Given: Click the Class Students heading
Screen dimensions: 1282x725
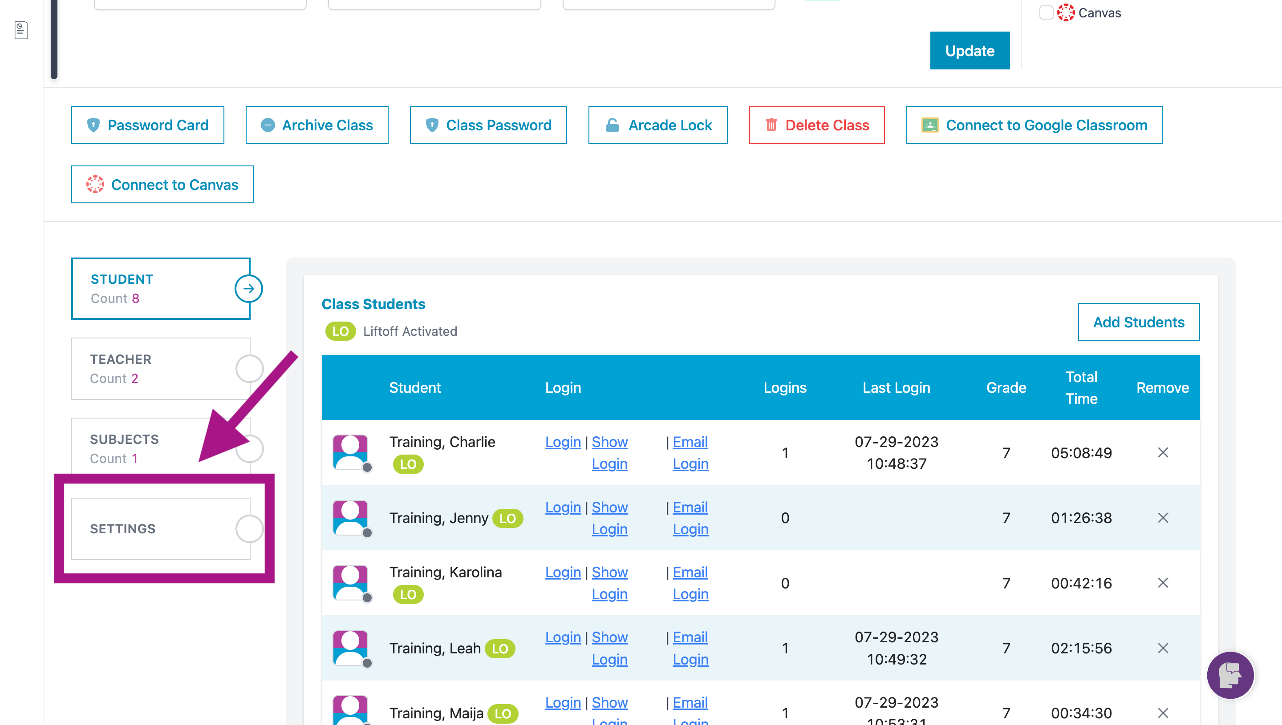Looking at the screenshot, I should tap(373, 304).
